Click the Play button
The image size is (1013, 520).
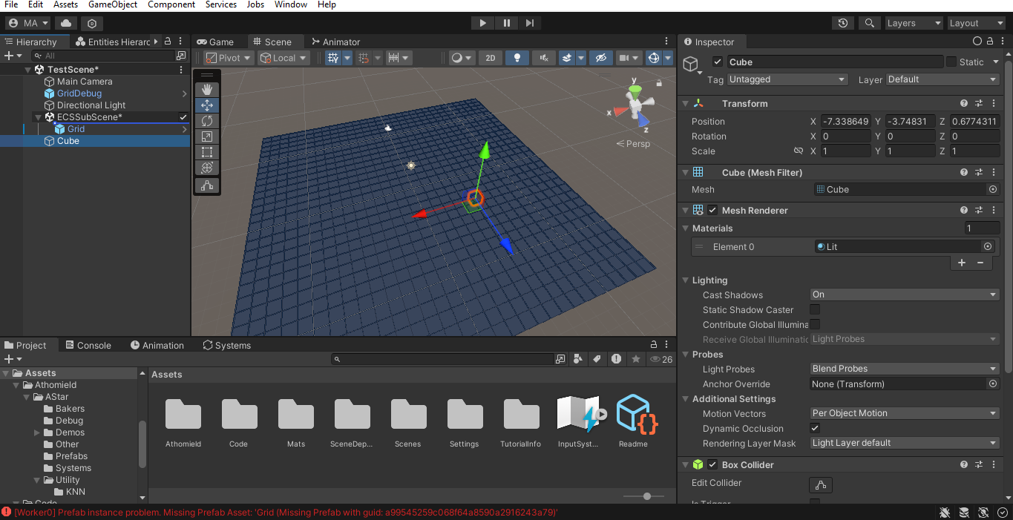pos(482,23)
